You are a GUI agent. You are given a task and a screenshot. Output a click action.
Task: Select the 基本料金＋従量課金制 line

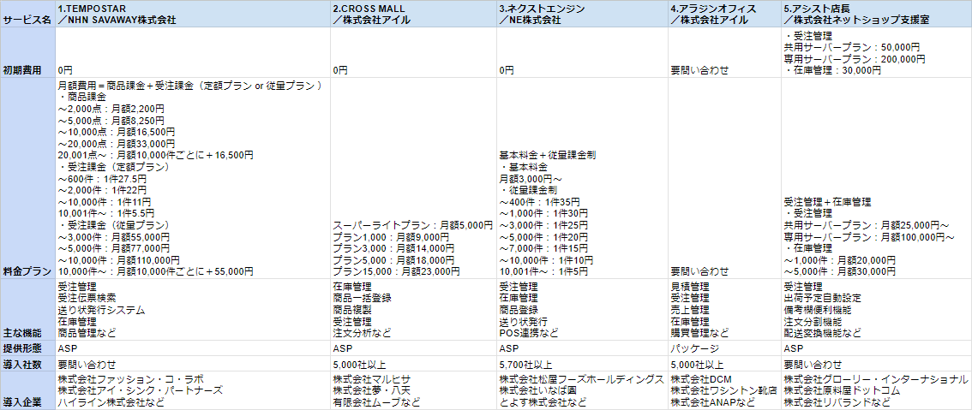(548, 155)
